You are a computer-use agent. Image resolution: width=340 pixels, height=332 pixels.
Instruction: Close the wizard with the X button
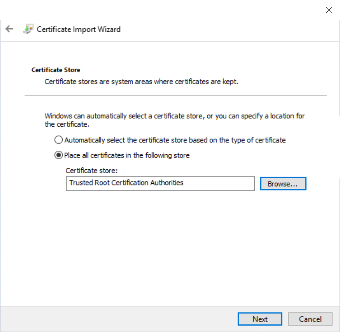pyautogui.click(x=329, y=10)
